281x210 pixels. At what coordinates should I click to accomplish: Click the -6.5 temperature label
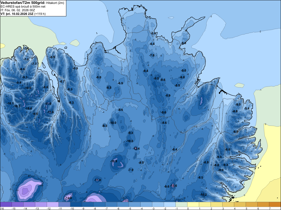pyautogui.click(x=184, y=43)
